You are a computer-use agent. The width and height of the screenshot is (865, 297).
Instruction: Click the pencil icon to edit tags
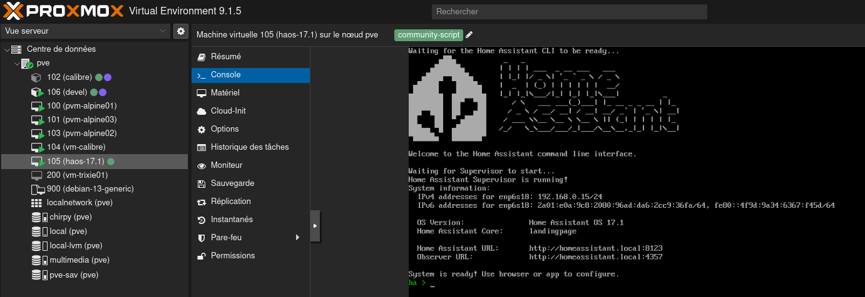[x=469, y=35]
